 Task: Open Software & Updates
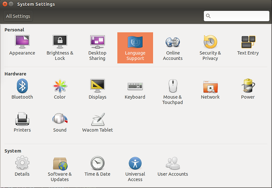click(x=60, y=169)
